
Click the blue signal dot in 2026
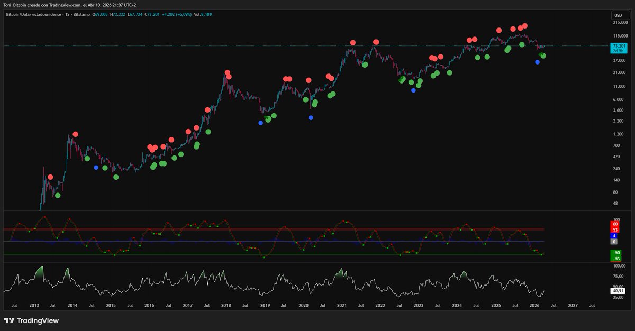[537, 62]
